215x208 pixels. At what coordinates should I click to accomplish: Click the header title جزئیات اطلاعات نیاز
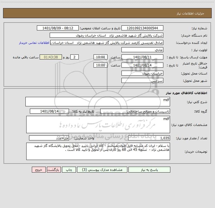(190, 13)
